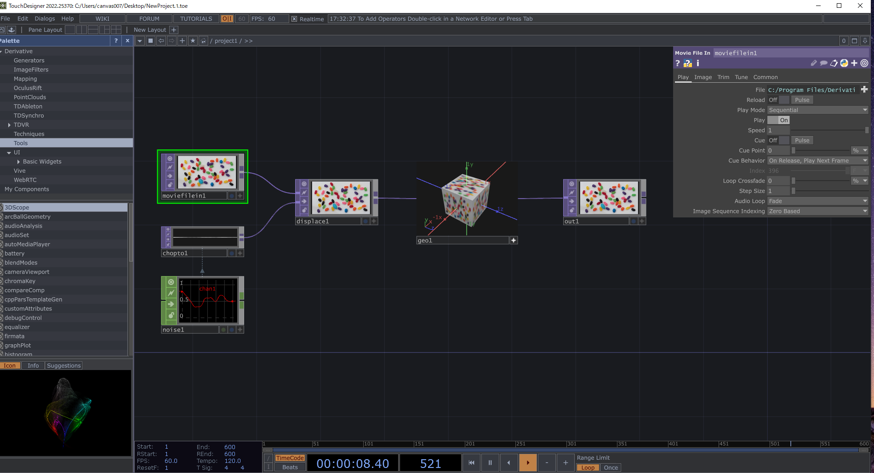874x473 pixels.
Task: Open the Loop Crossfade percent unit dropdown
Action: pos(859,181)
